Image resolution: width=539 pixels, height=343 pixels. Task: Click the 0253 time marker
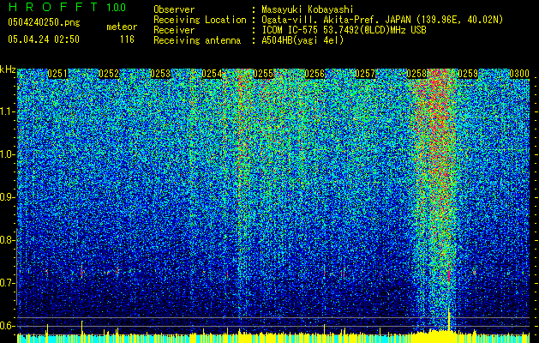pos(160,74)
